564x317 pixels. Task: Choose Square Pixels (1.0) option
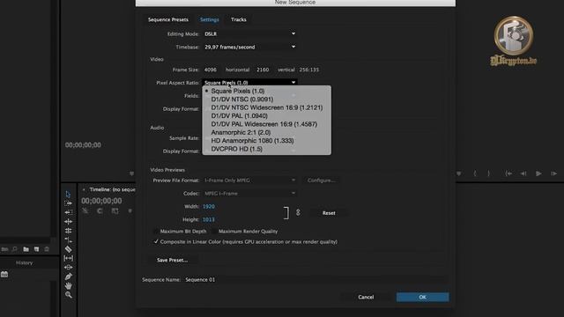tap(266, 91)
